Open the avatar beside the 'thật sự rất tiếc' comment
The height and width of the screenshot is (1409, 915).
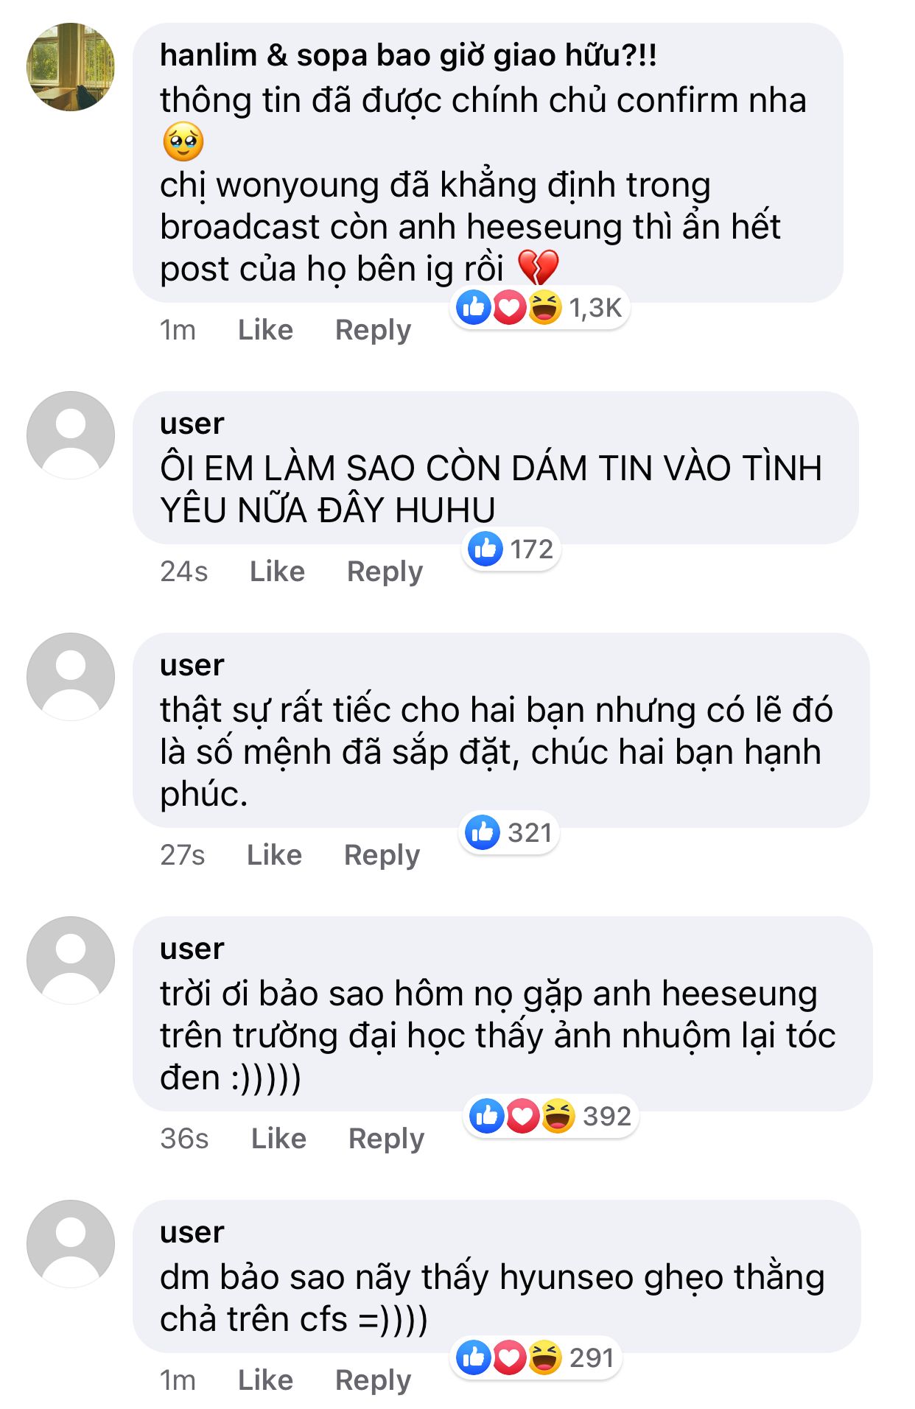[x=71, y=677]
